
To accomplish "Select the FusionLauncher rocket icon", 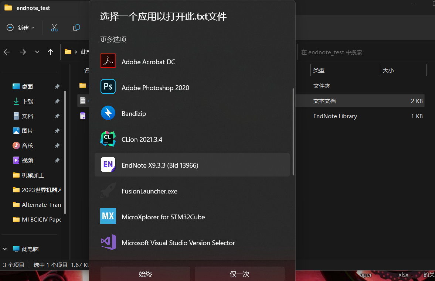I will click(108, 191).
